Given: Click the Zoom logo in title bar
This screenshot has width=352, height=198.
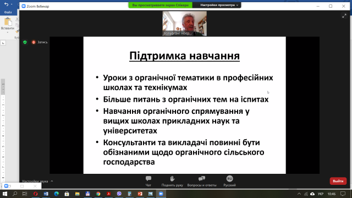Looking at the screenshot, I should click(24, 6).
